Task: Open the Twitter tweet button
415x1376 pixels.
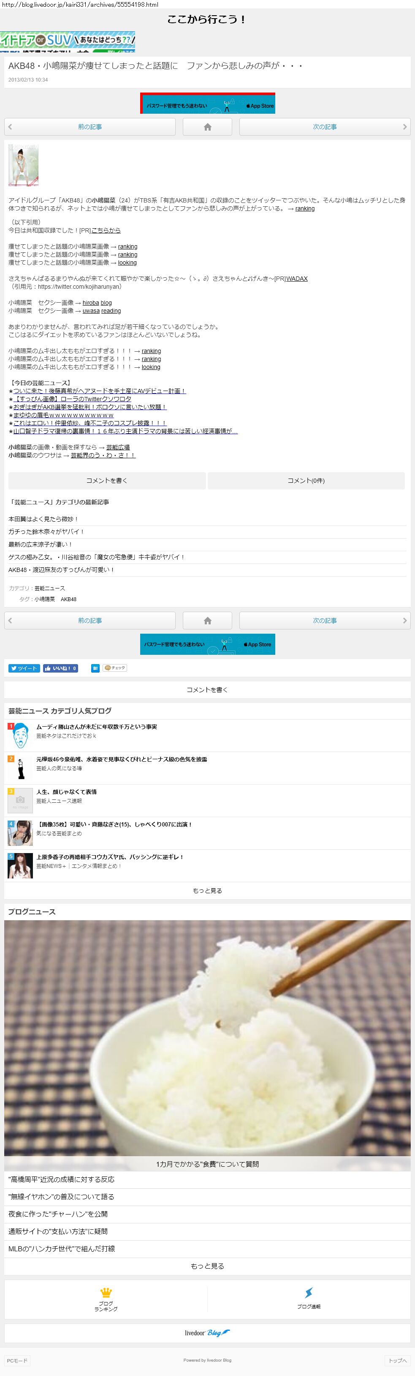Action: tap(24, 667)
